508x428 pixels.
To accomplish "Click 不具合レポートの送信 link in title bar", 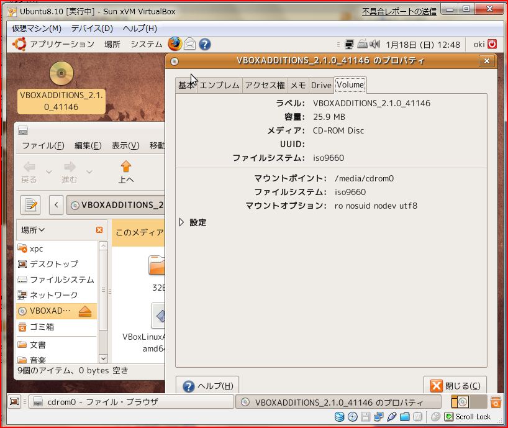I will [399, 12].
